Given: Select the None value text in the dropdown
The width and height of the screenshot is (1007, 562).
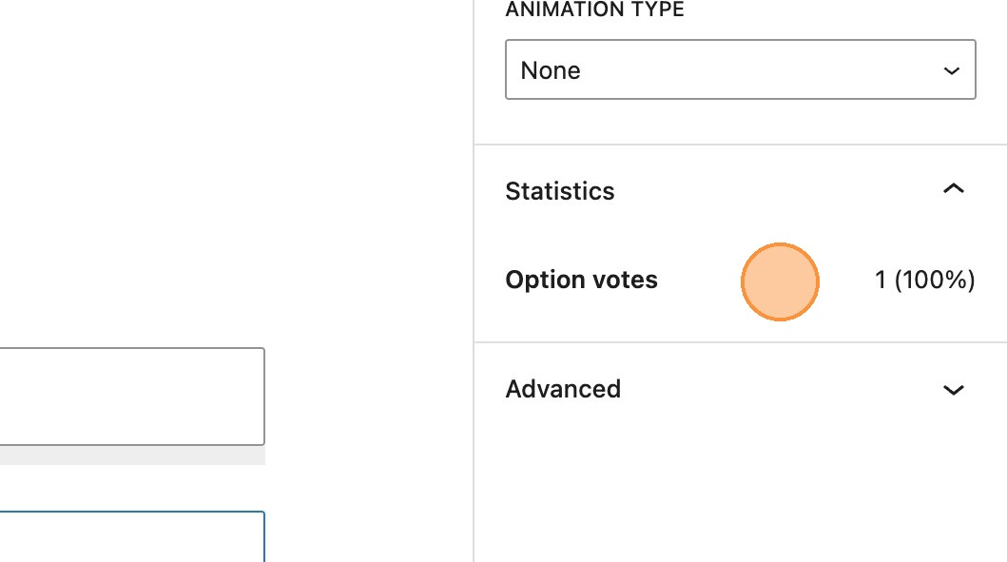Looking at the screenshot, I should pyautogui.click(x=551, y=71).
